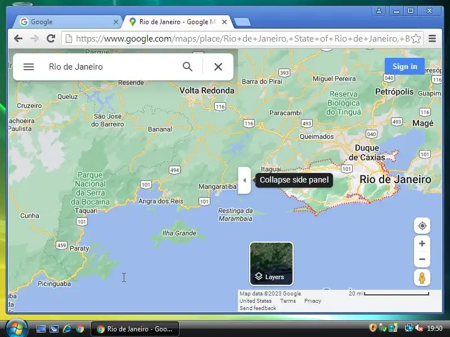This screenshot has height=337, width=450.
Task: Click the 393 highway shield
Action: pos(284,73)
